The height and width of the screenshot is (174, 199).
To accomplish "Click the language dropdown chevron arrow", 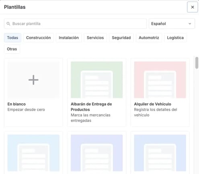I will pyautogui.click(x=190, y=24).
